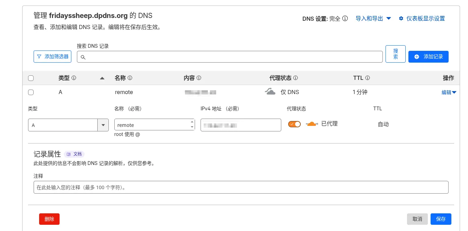Click the red 删除 button
Viewport: 468px width, 231px height.
pyautogui.click(x=49, y=219)
